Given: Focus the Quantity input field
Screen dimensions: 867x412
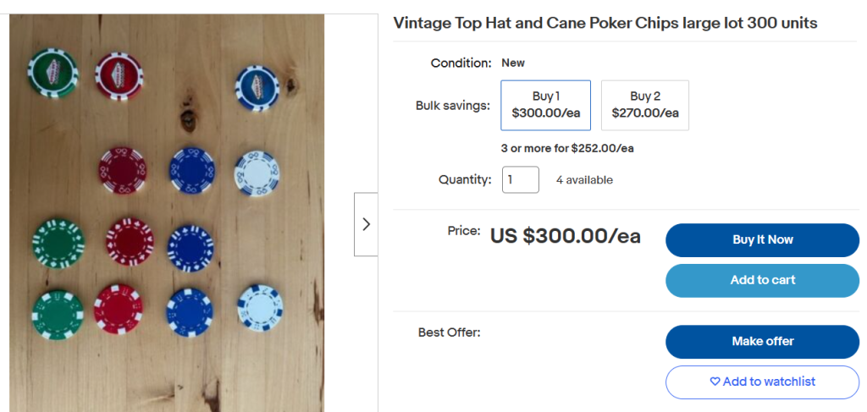Looking at the screenshot, I should [x=521, y=179].
